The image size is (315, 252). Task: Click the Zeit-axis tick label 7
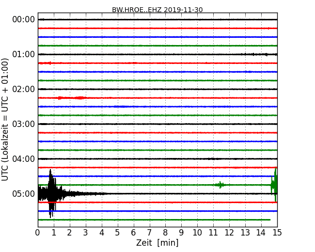pyautogui.click(x=149, y=233)
